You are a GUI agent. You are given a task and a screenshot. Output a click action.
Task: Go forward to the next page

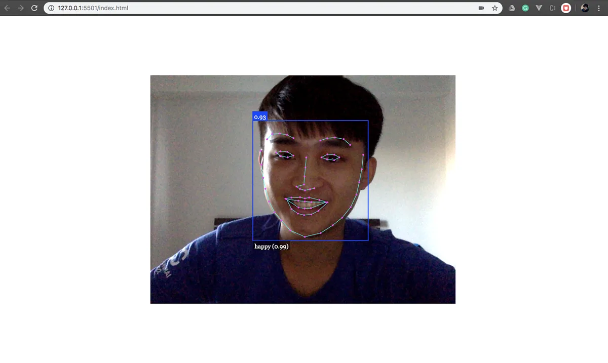pos(21,8)
